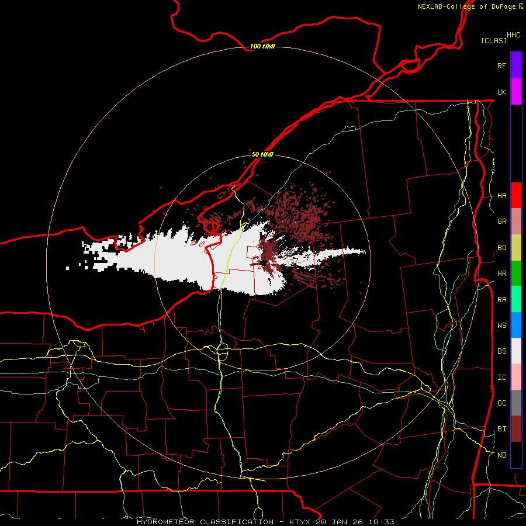This screenshot has width=526, height=526.
Task: Click the BD legend label
Action: click(501, 248)
